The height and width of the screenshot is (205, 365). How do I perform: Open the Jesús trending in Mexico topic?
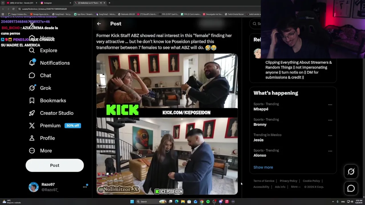(293, 137)
